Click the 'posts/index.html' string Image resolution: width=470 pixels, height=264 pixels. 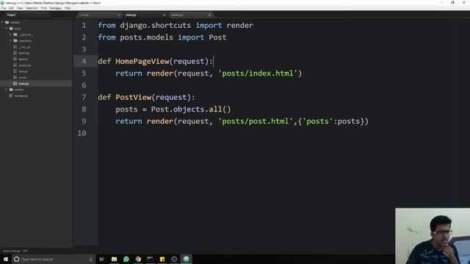(258, 73)
